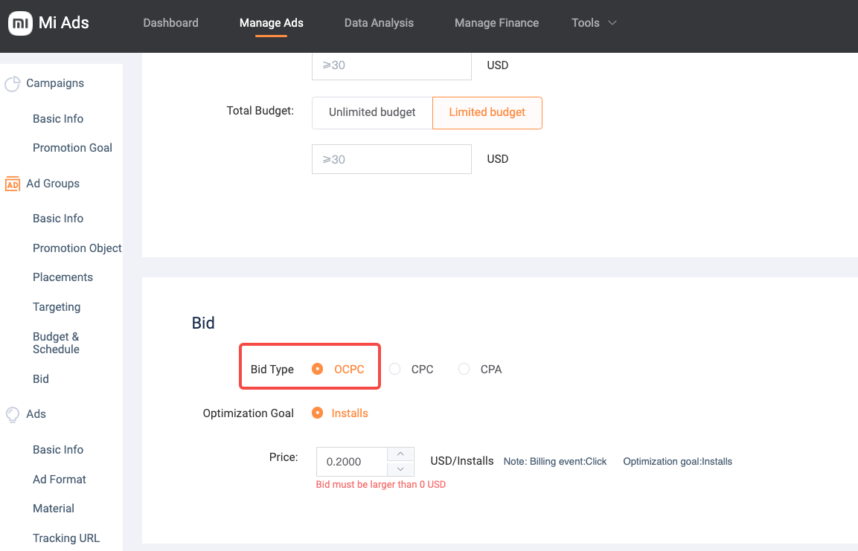Select the CPA bid type radio

click(464, 369)
